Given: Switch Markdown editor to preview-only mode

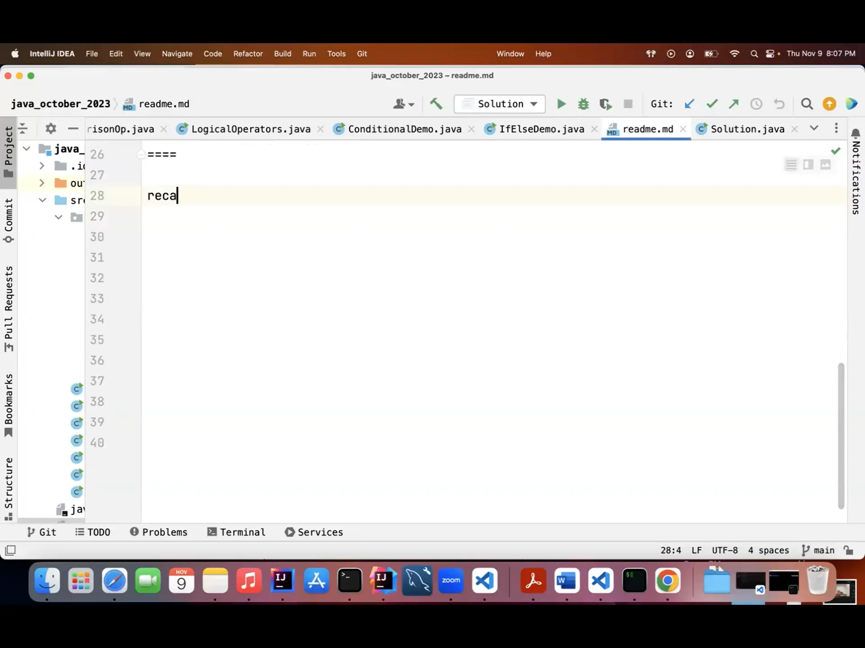Looking at the screenshot, I should pyautogui.click(x=826, y=165).
